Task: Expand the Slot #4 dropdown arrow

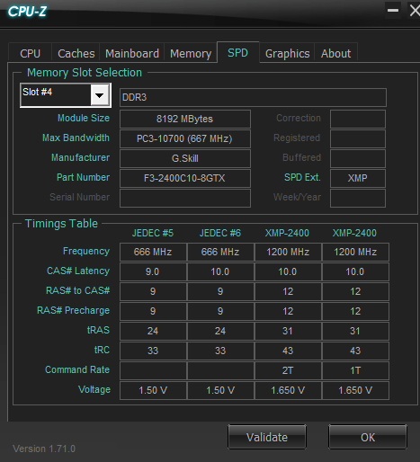Action: pyautogui.click(x=100, y=95)
